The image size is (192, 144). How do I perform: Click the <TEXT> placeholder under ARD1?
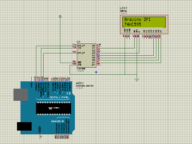[80, 88]
